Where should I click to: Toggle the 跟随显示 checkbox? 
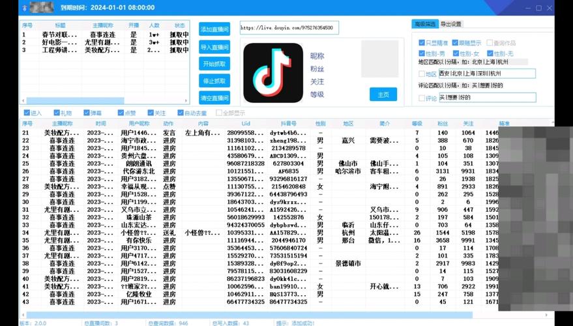coord(455,43)
